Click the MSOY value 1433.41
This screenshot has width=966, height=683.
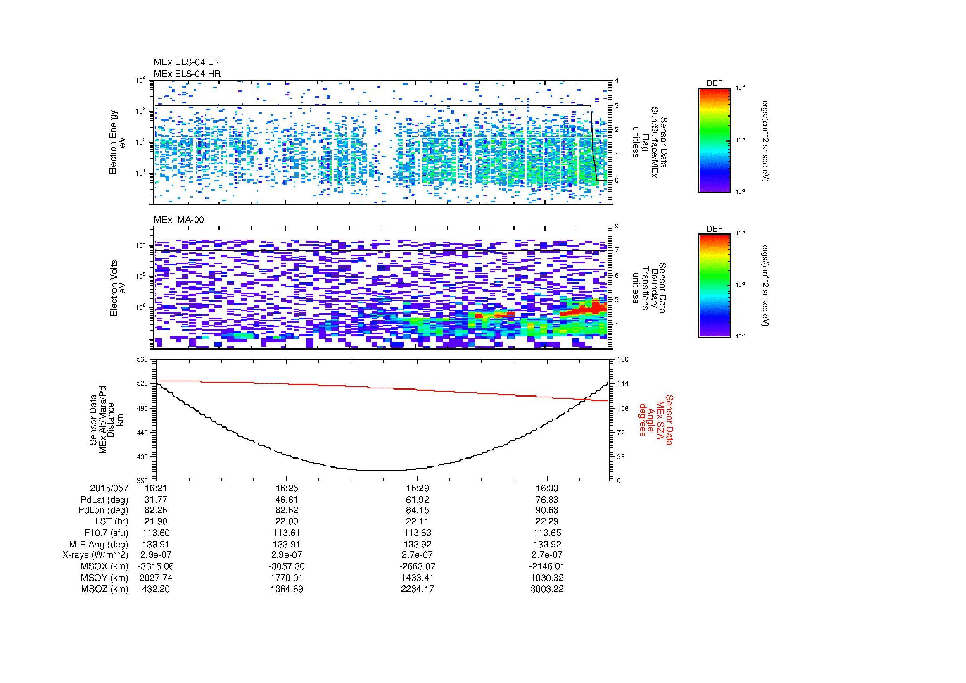click(x=417, y=578)
